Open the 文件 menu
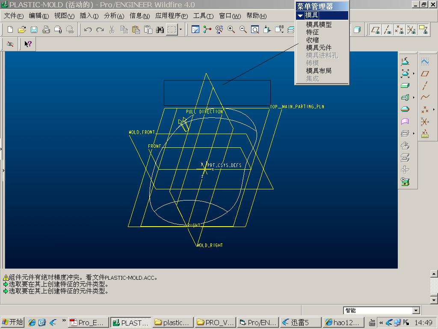The height and width of the screenshot is (329, 438). pyautogui.click(x=14, y=16)
